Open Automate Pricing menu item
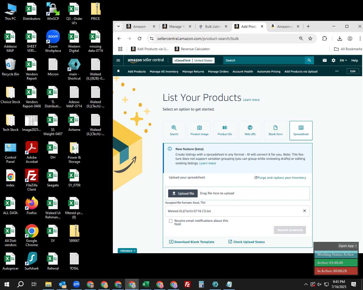The height and width of the screenshot is (290, 363). click(x=269, y=71)
